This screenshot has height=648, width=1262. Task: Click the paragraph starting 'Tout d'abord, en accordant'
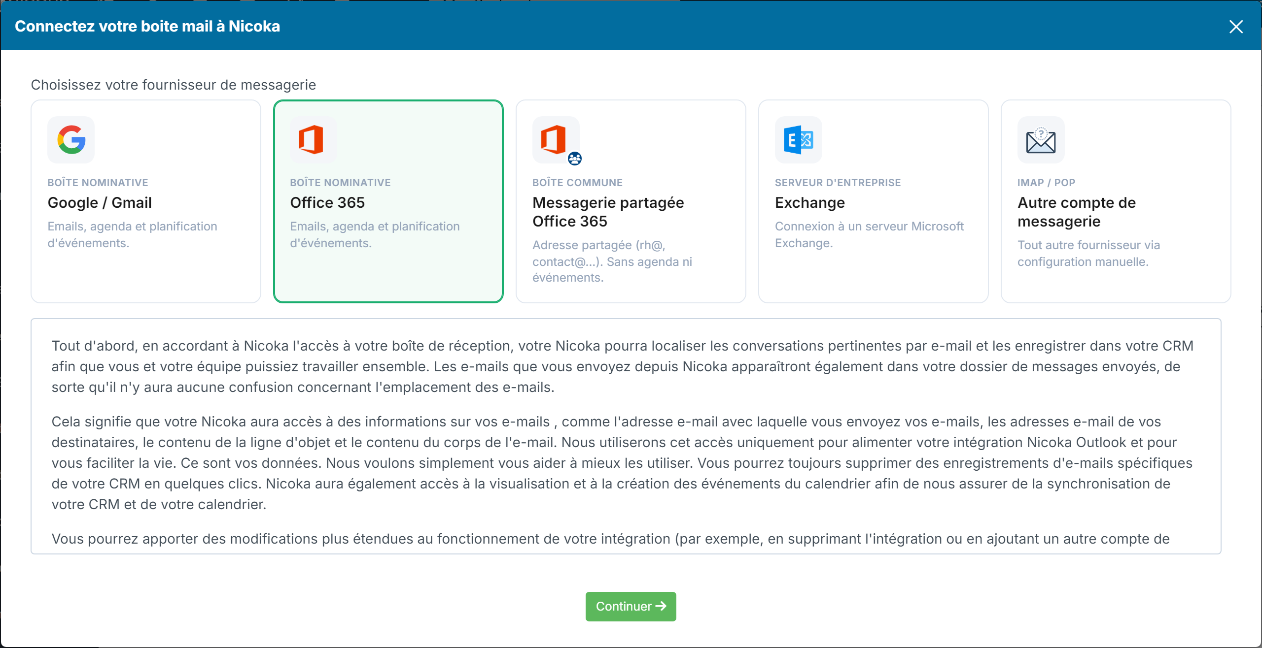[x=623, y=366]
